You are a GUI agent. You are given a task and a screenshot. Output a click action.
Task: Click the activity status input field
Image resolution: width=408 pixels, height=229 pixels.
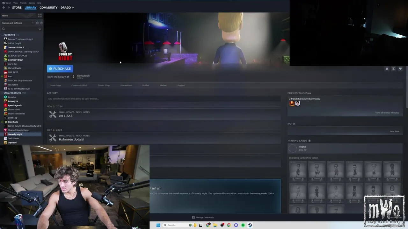point(164,99)
